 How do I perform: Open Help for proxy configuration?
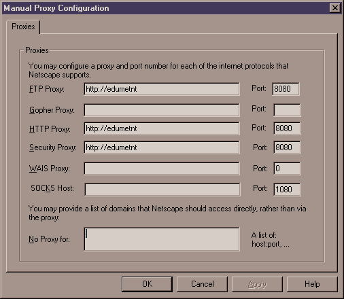(x=312, y=284)
